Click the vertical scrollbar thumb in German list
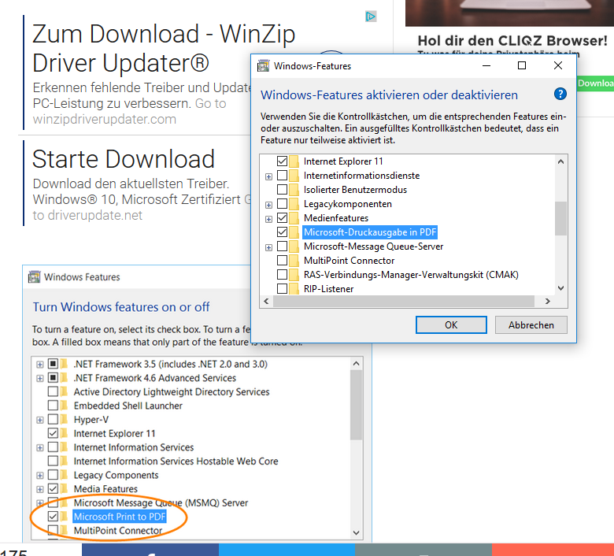This screenshot has height=556, width=614. pyautogui.click(x=560, y=218)
